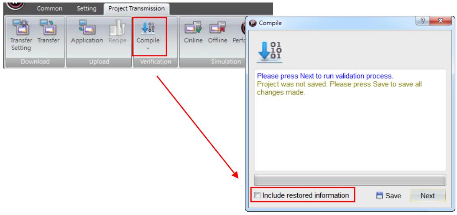
Task: Click the Recipe upload icon
Action: pos(117,32)
